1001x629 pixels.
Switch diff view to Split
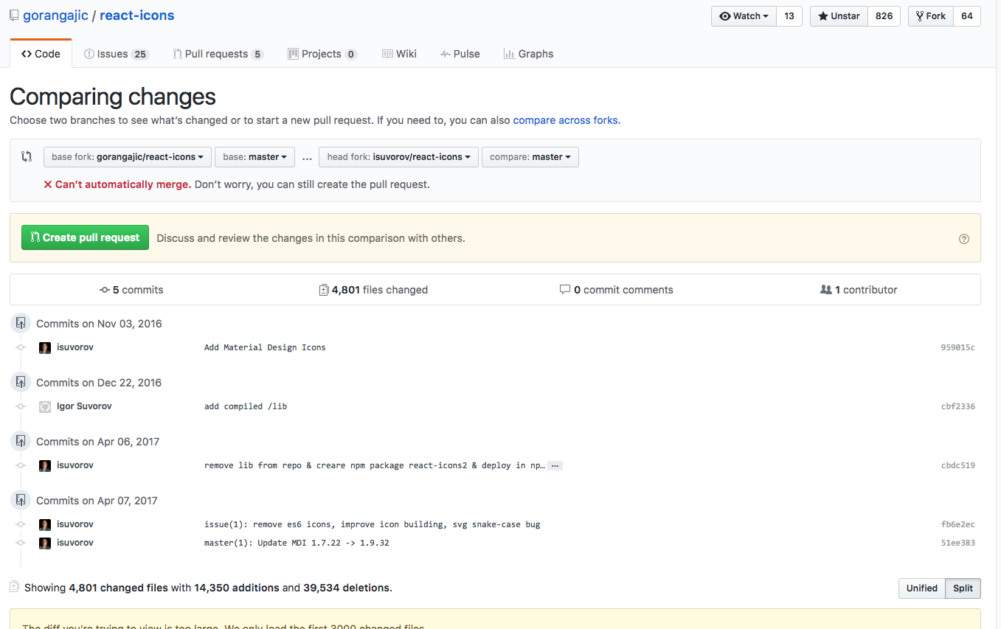click(963, 588)
